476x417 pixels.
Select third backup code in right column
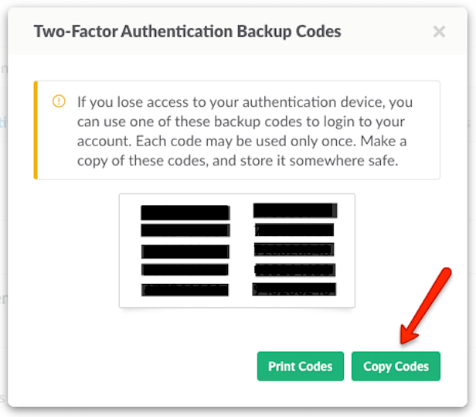coord(294,250)
